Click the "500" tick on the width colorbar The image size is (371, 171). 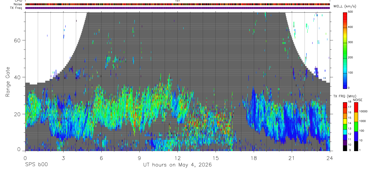[x=351, y=12]
